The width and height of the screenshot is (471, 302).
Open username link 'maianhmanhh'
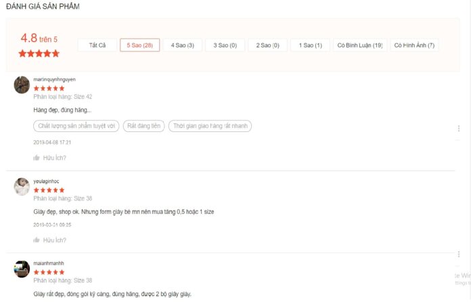point(49,263)
